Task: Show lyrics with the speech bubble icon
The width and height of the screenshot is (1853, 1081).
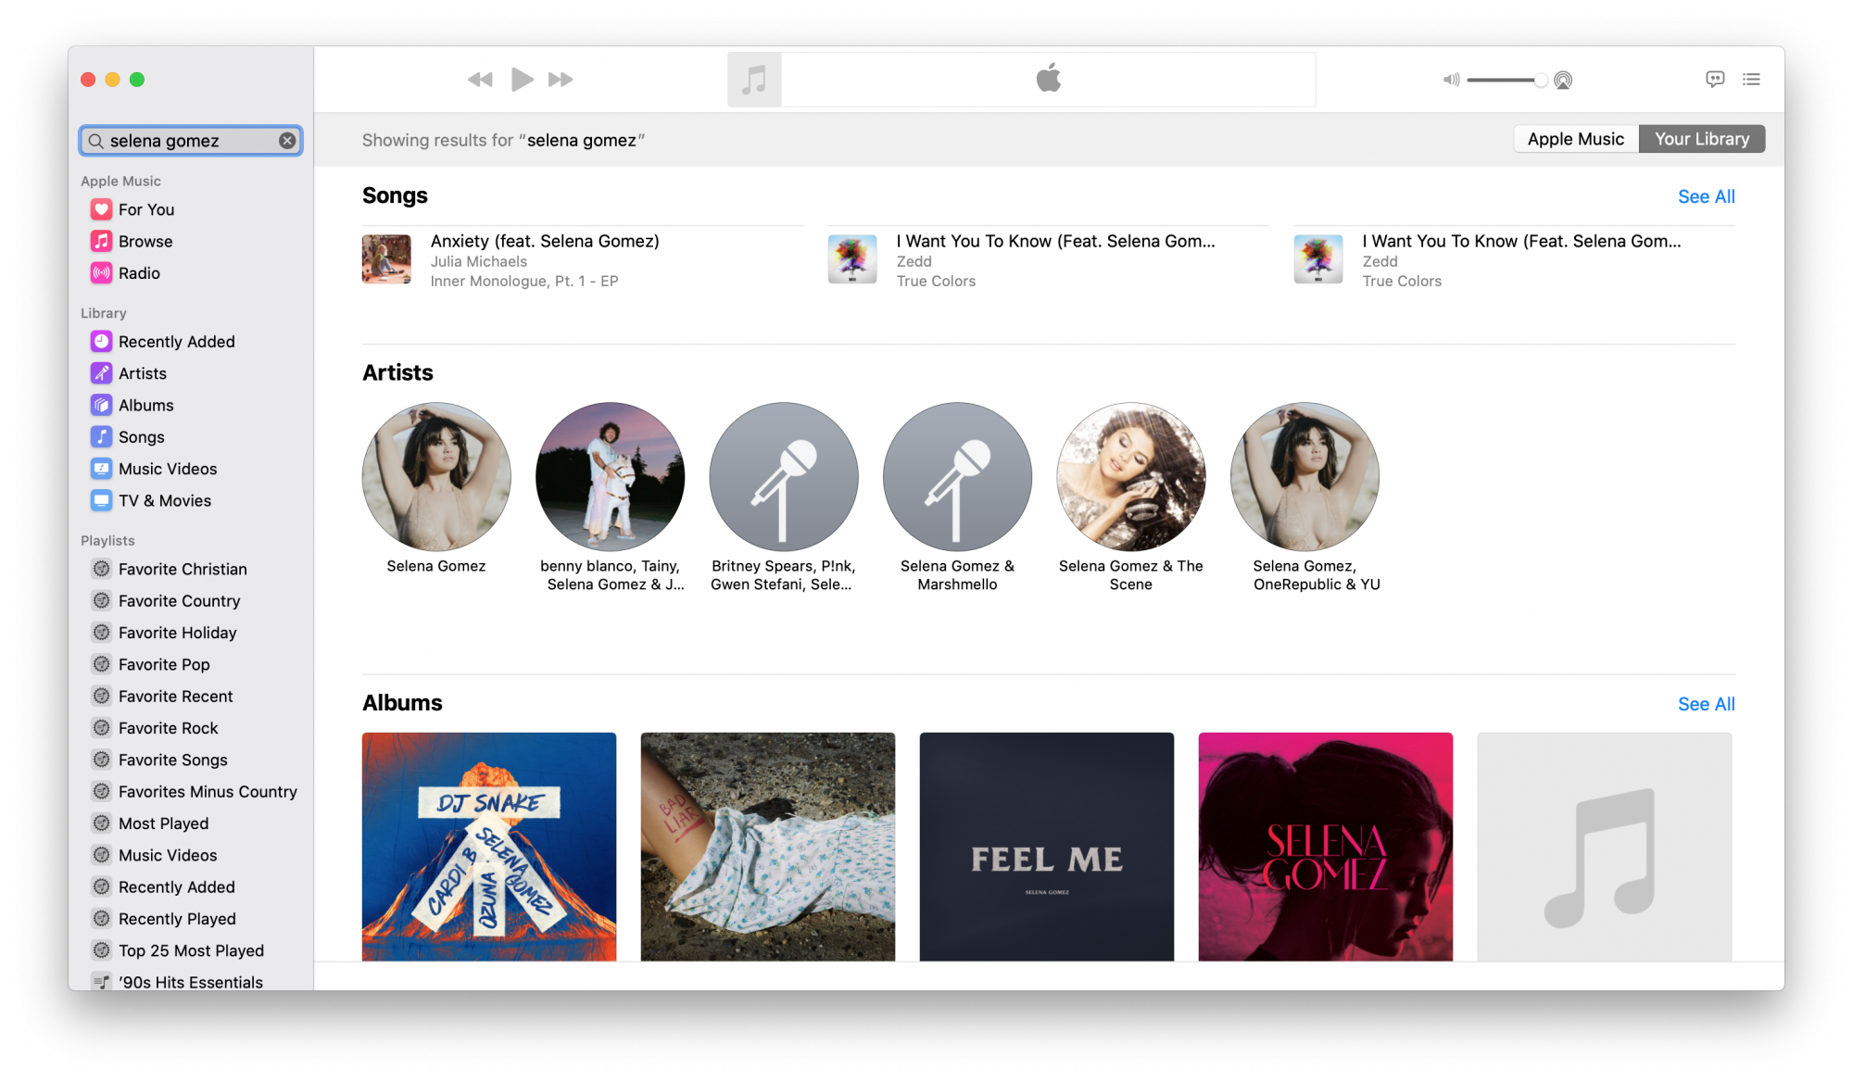Action: 1715,80
